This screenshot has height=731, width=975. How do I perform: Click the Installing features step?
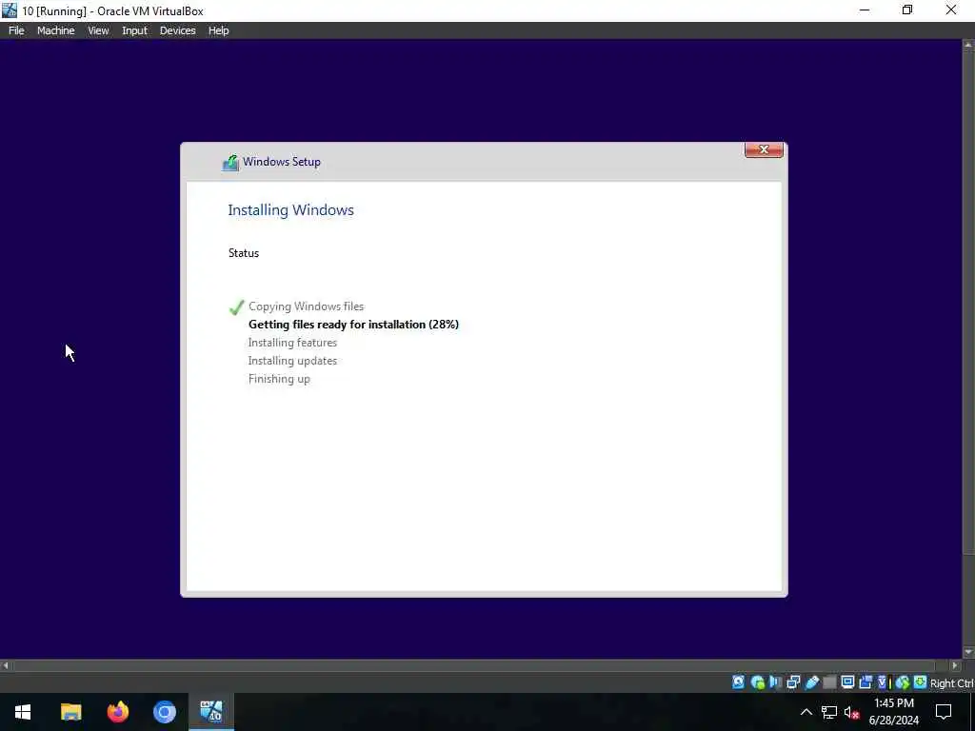pyautogui.click(x=292, y=343)
